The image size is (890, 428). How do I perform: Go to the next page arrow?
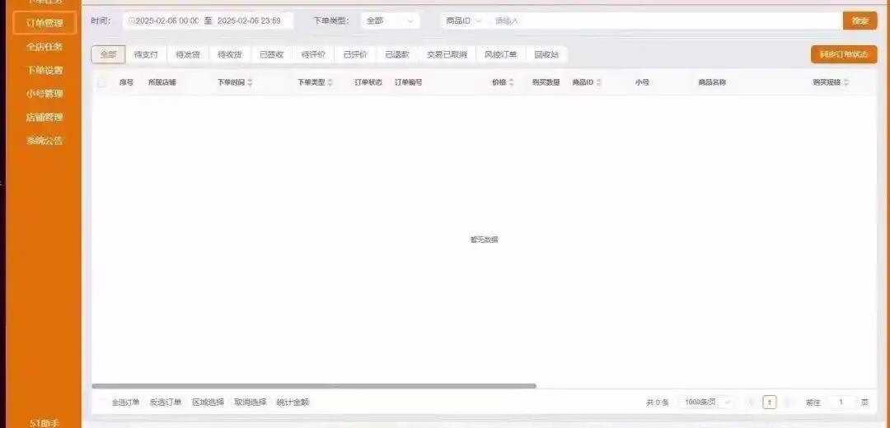pyautogui.click(x=788, y=402)
